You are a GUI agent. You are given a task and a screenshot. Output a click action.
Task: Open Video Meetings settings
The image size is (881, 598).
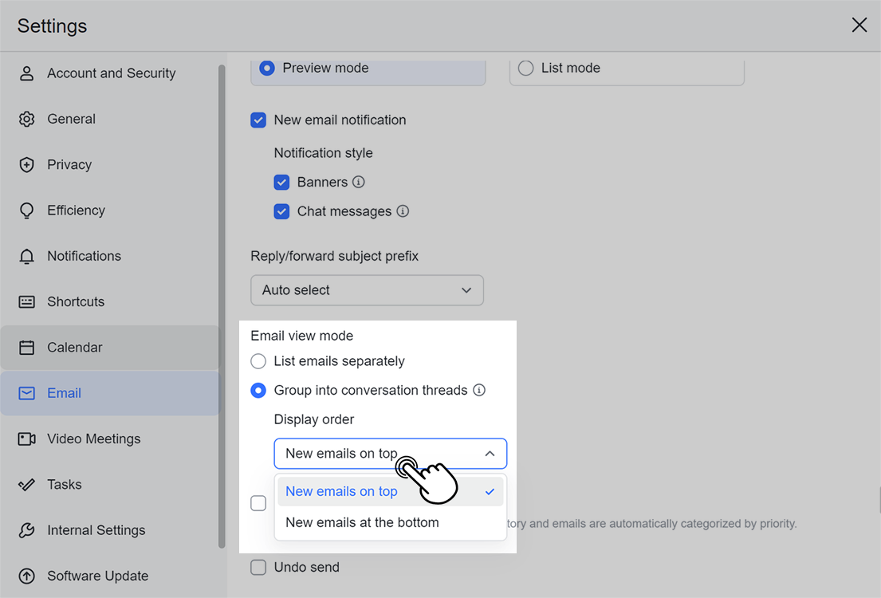pos(110,439)
